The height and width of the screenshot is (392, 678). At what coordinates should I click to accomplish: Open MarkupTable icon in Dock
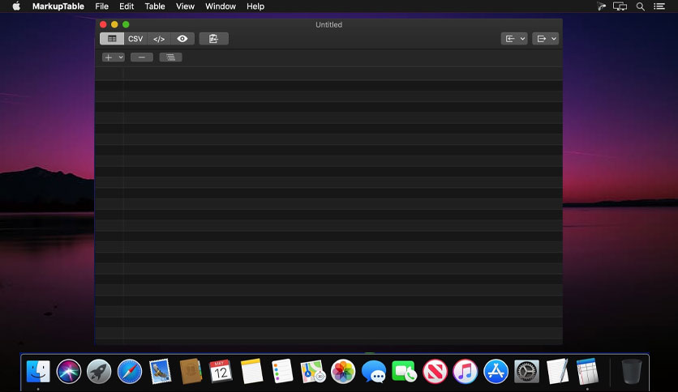(587, 371)
